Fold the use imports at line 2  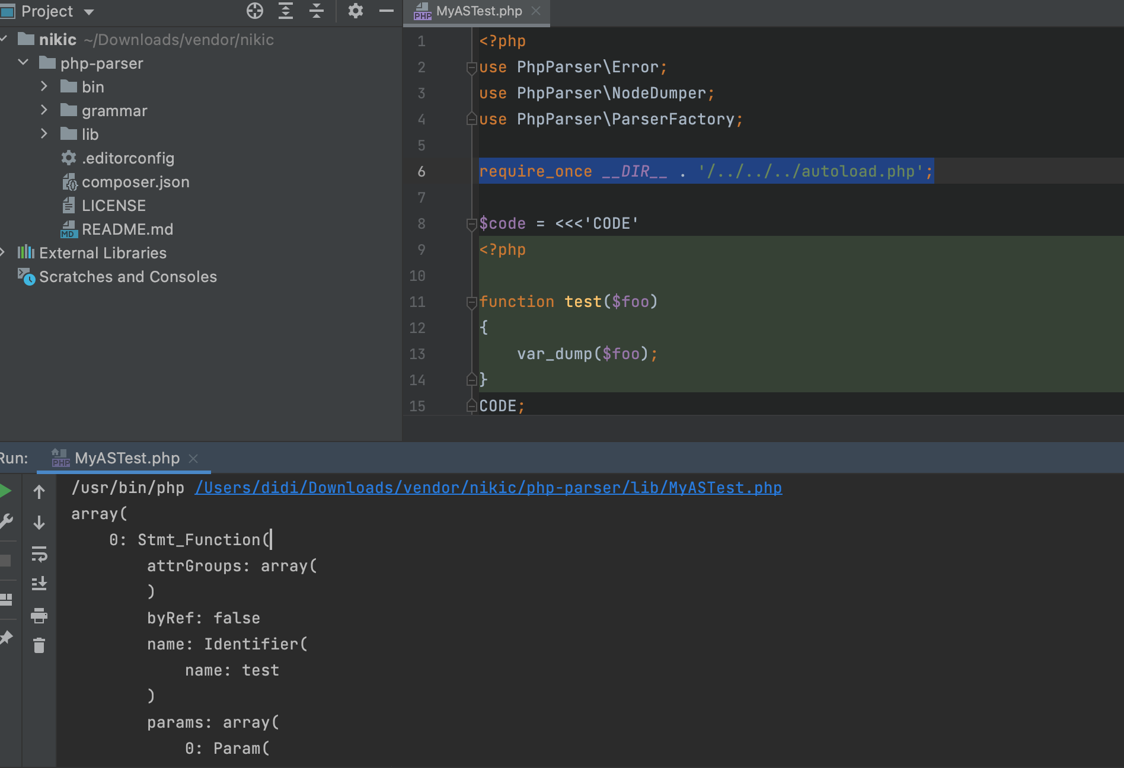[x=471, y=68]
